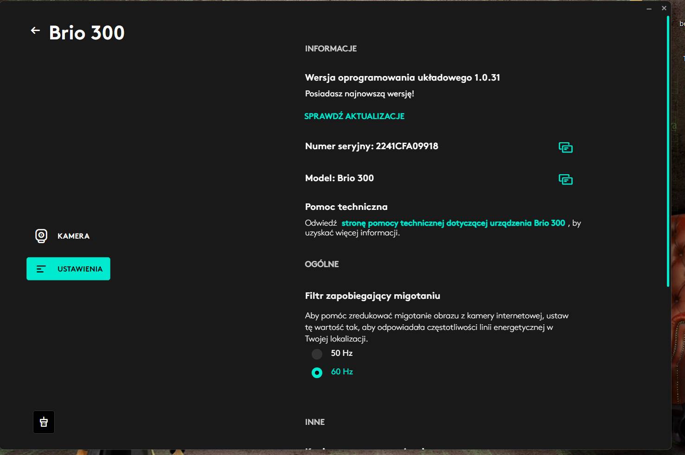This screenshot has height=455, width=685.
Task: Open the device icon at the bottom left
Action: (44, 422)
